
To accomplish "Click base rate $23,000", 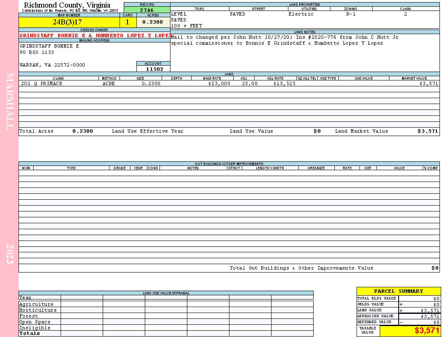I will click(x=219, y=83).
